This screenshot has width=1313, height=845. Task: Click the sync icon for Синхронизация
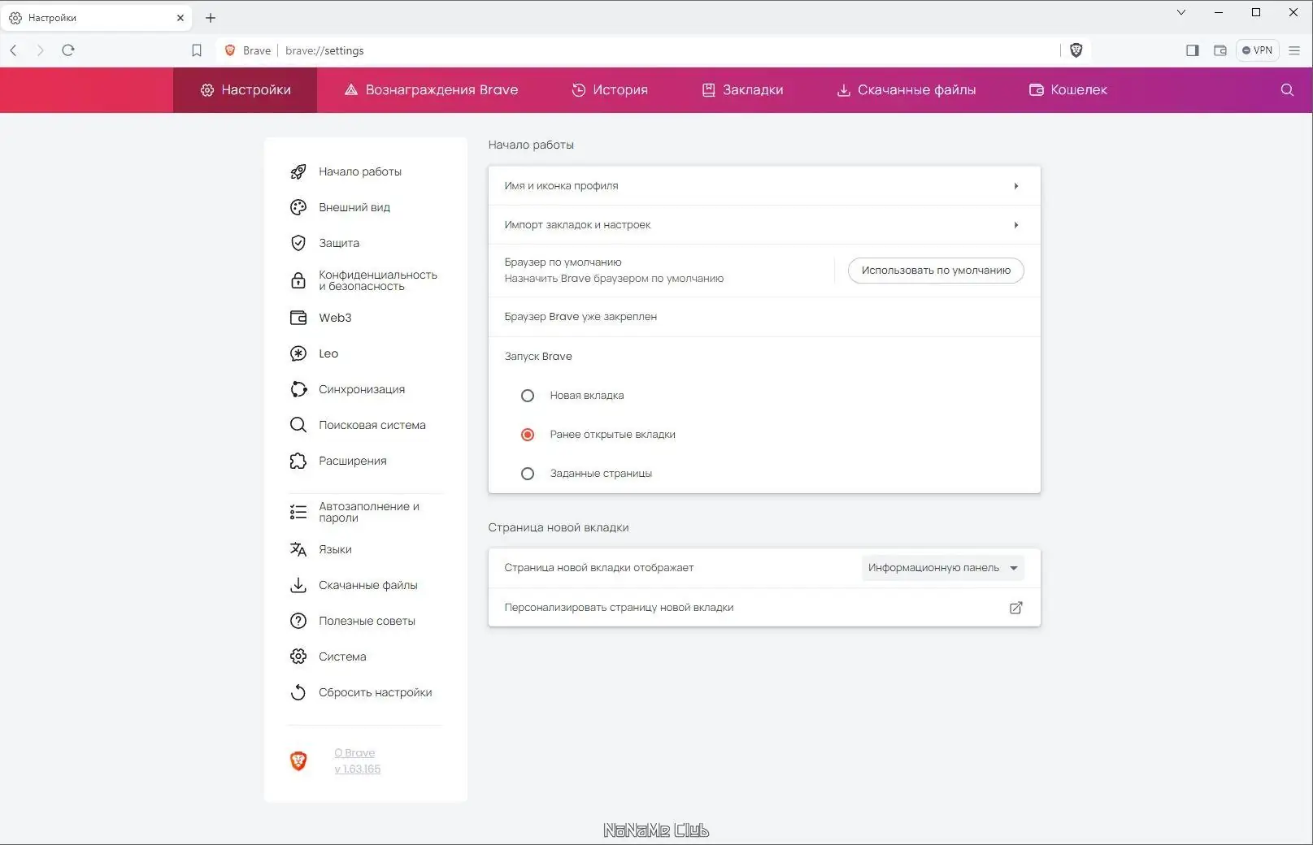click(298, 389)
